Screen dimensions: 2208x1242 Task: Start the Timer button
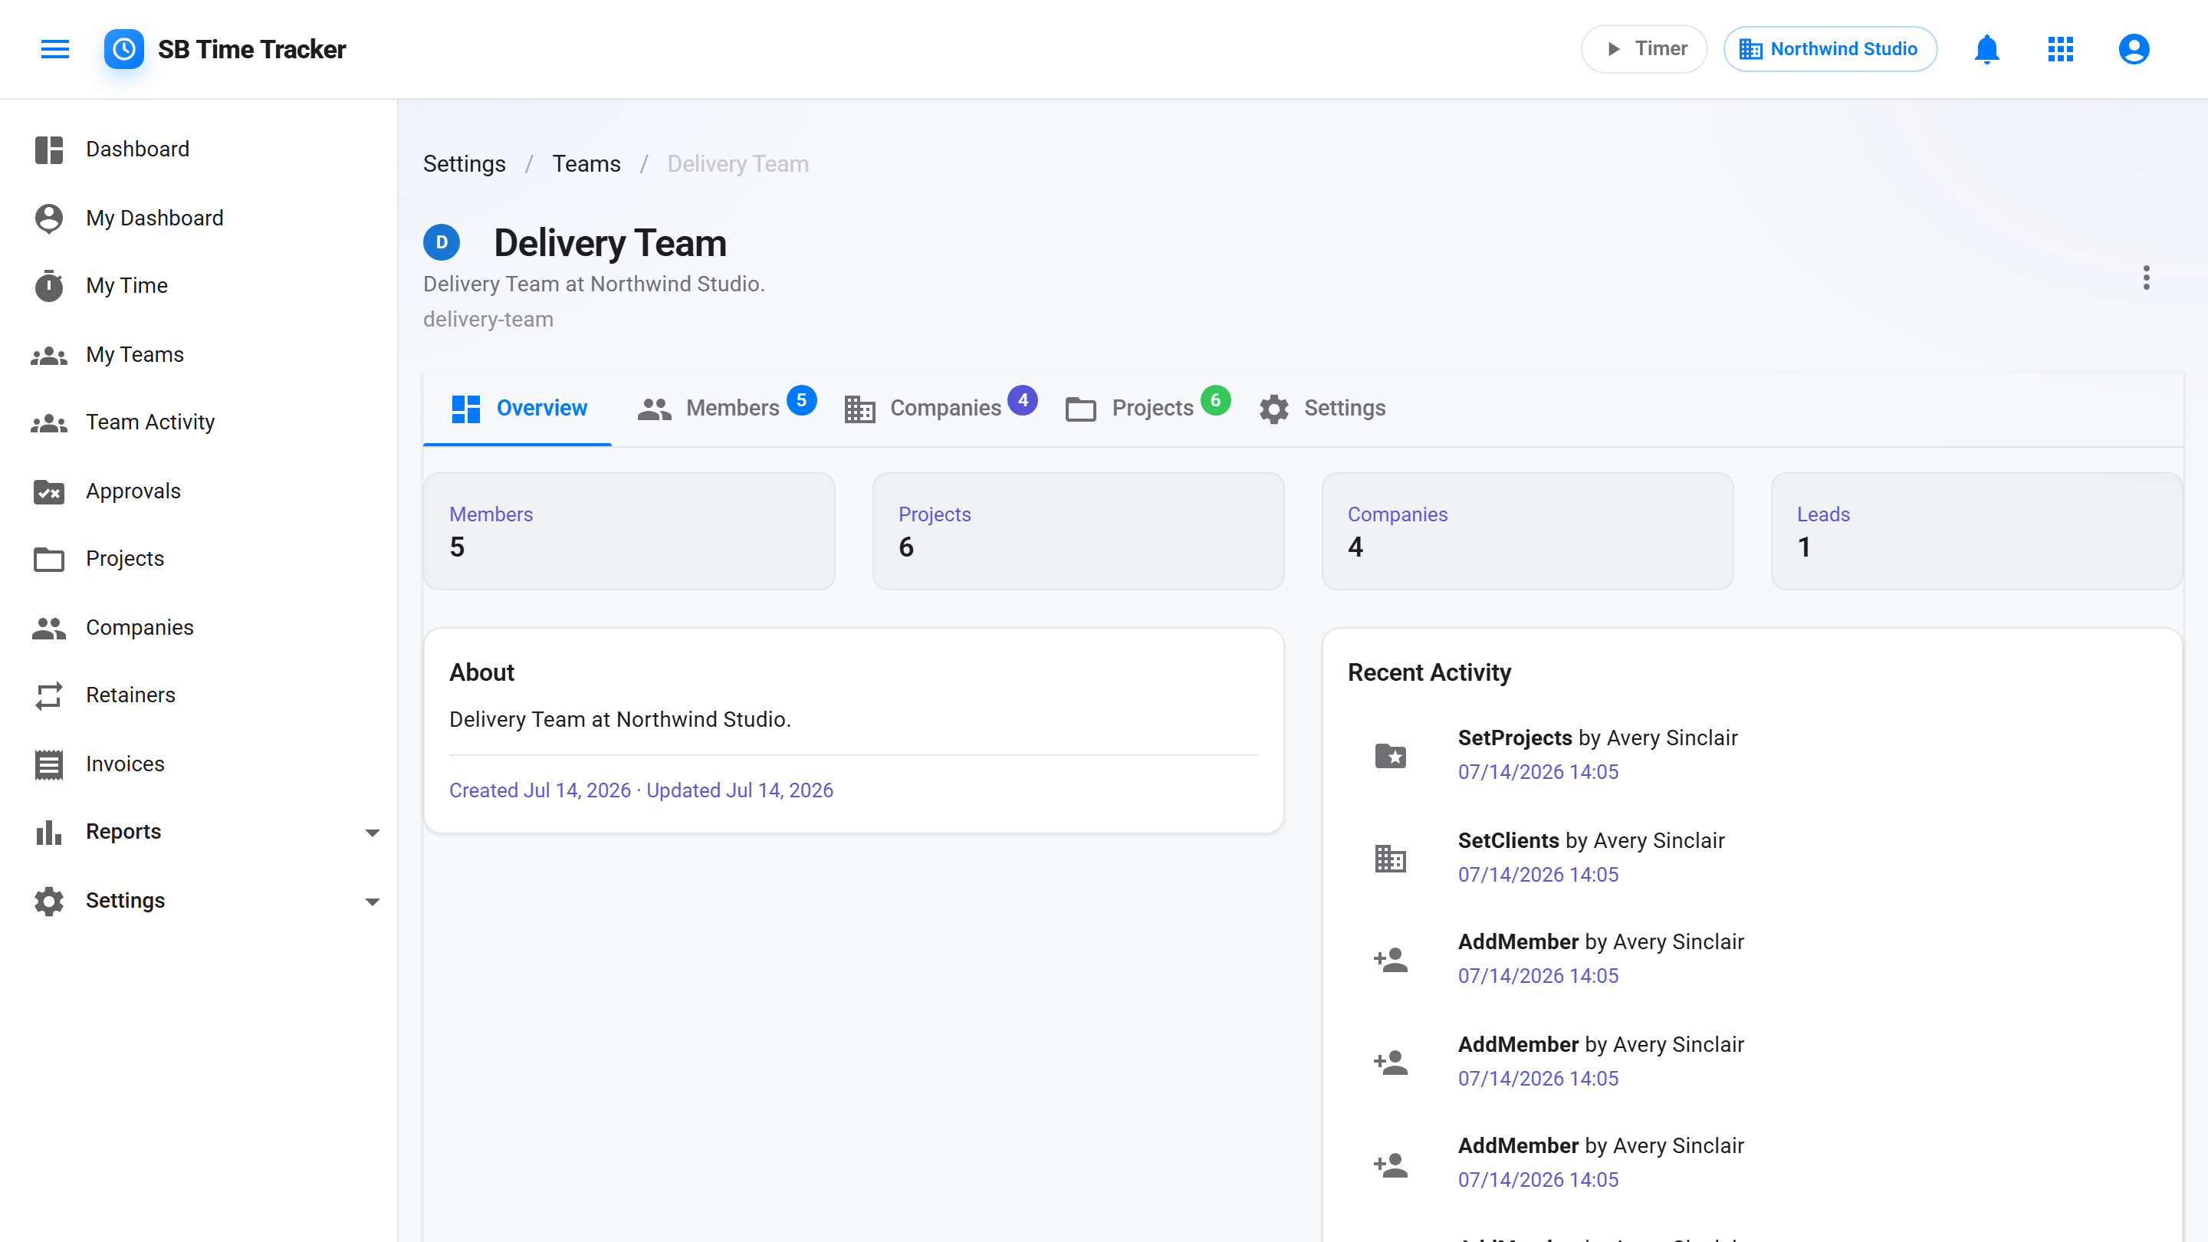1643,49
